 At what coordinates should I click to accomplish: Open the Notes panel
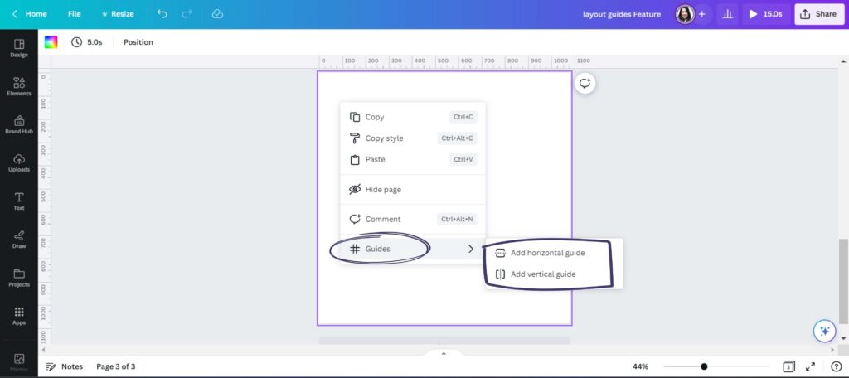(65, 366)
